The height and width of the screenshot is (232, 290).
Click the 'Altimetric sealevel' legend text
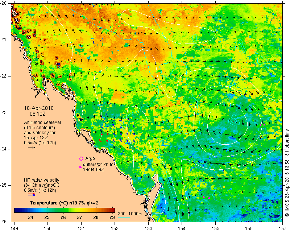[42, 123]
